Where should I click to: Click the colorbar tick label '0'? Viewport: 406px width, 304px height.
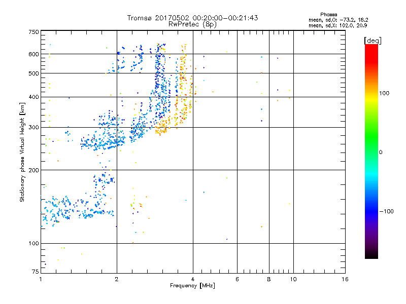pos(381,152)
